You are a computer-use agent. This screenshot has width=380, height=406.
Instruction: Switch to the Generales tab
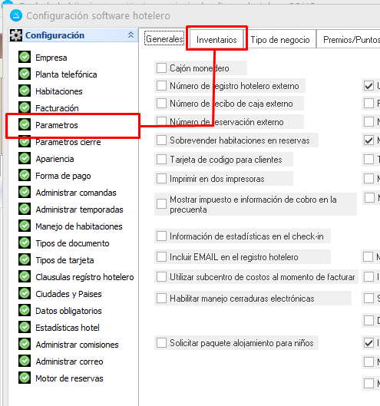165,39
